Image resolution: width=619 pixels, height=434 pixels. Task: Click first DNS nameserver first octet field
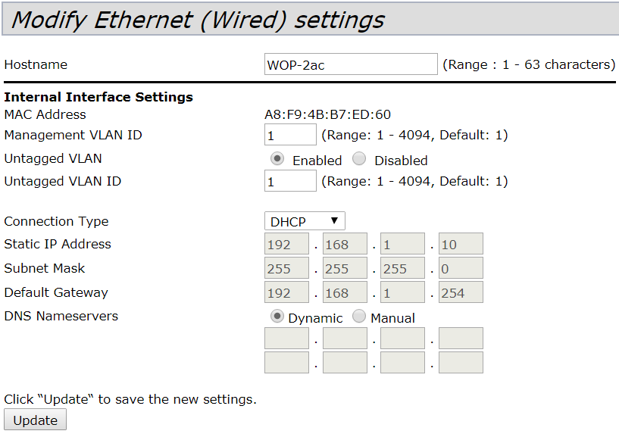(x=286, y=339)
